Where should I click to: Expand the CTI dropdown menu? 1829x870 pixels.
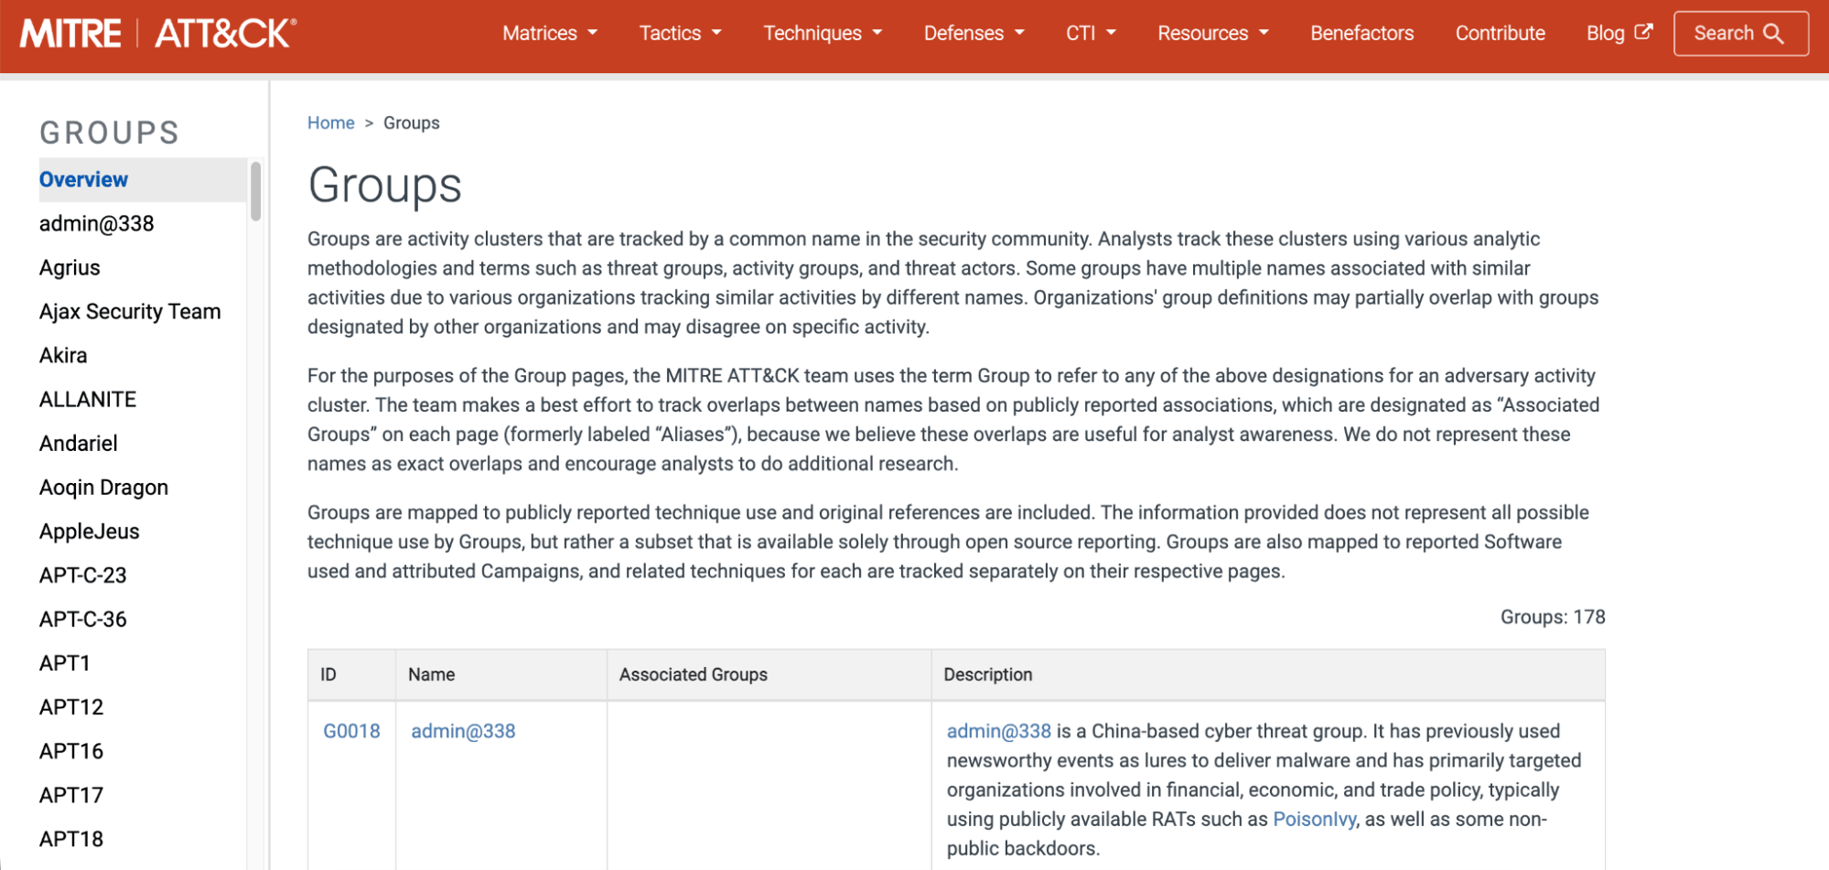(1091, 34)
